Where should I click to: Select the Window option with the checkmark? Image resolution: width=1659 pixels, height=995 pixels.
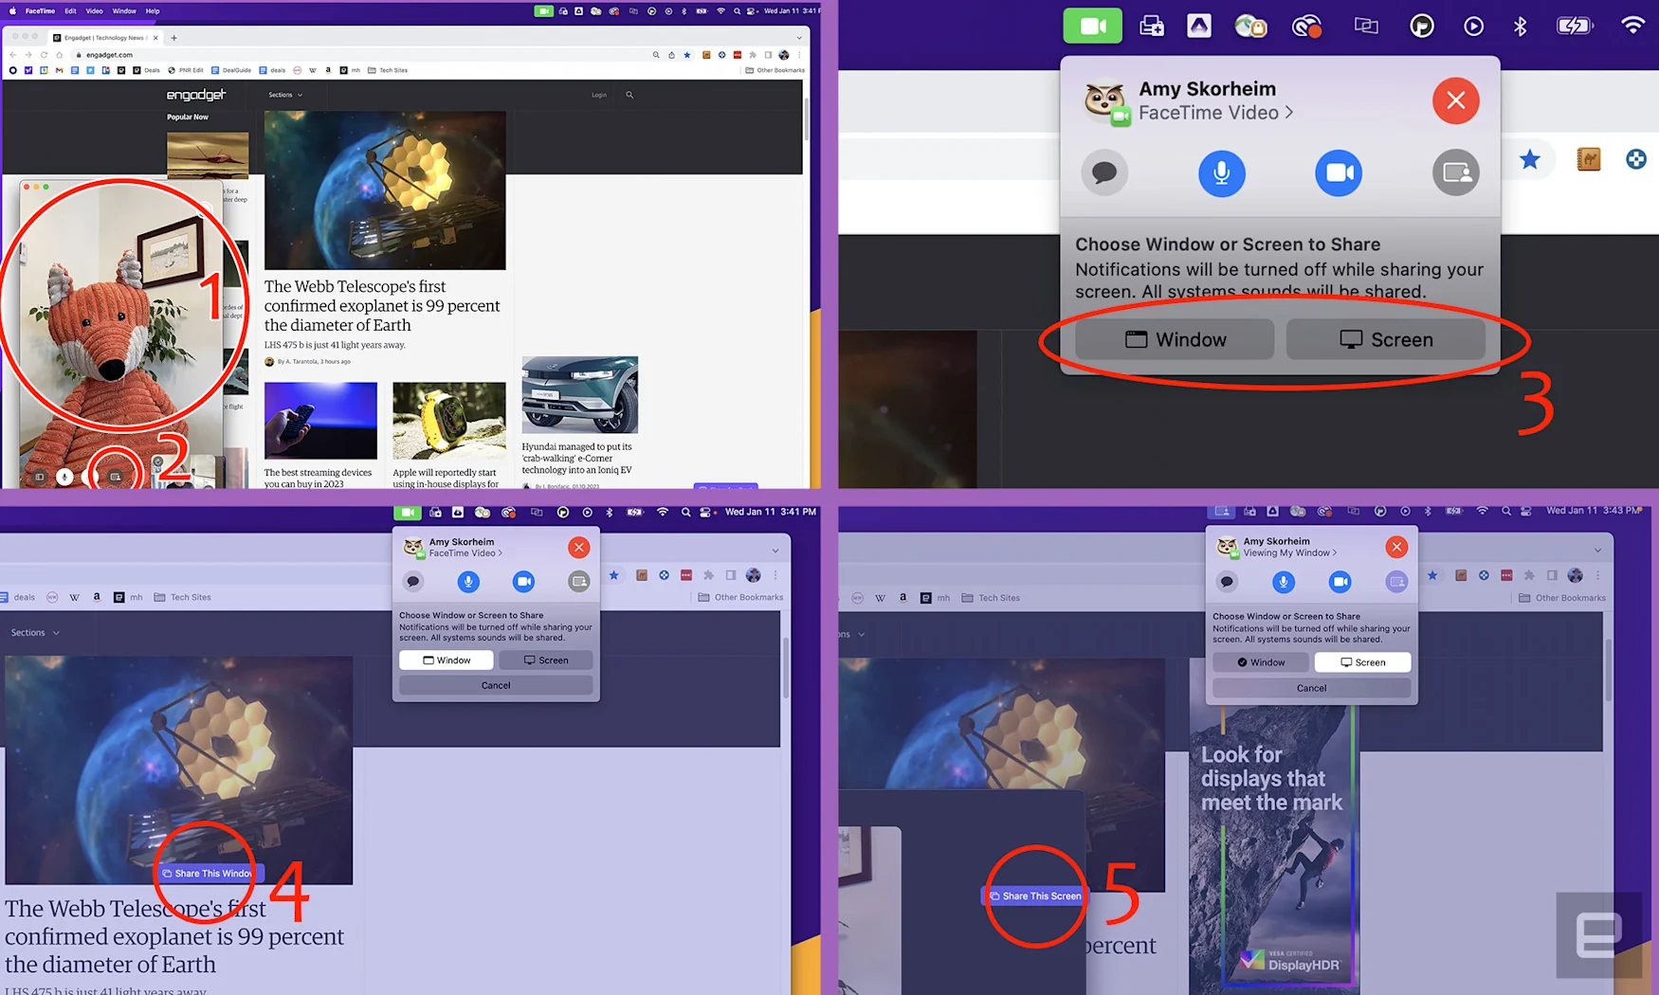(1260, 662)
